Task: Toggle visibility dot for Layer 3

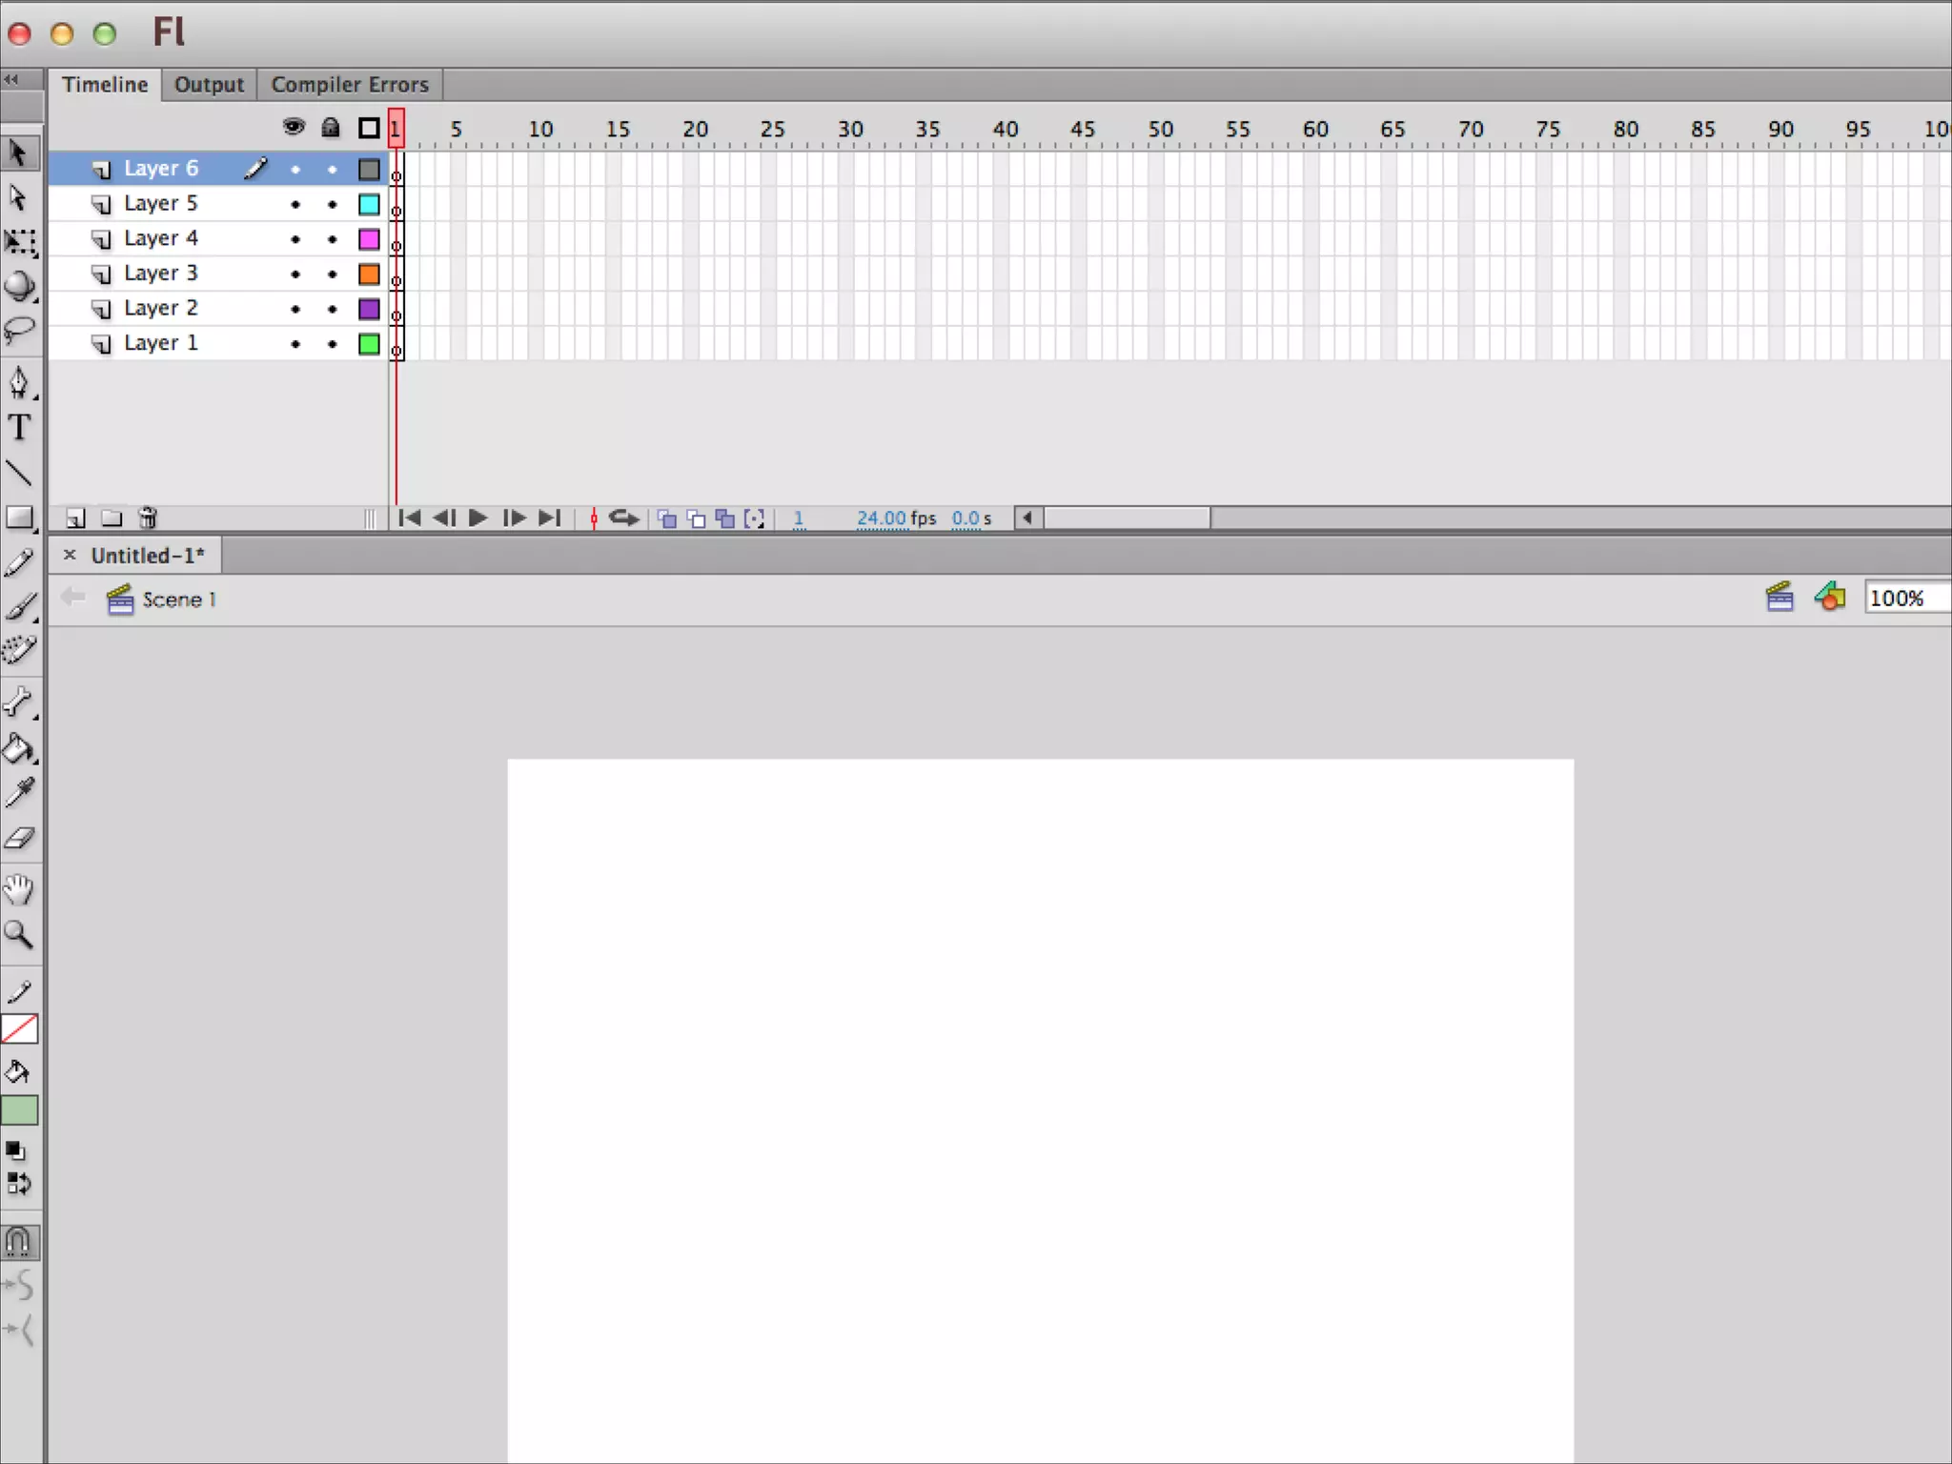Action: click(295, 274)
